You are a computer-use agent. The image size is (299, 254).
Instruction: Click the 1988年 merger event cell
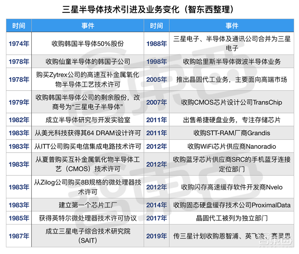point(232,43)
